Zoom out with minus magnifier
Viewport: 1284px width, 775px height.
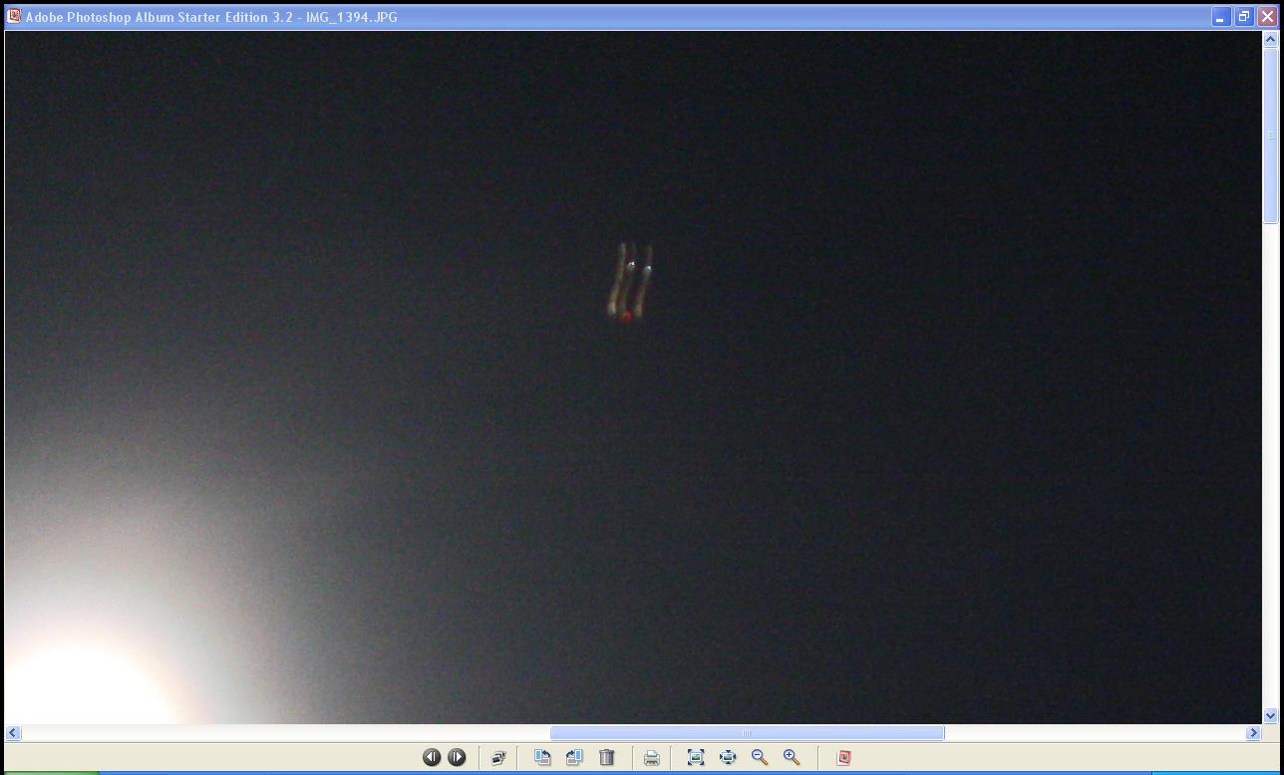point(760,757)
